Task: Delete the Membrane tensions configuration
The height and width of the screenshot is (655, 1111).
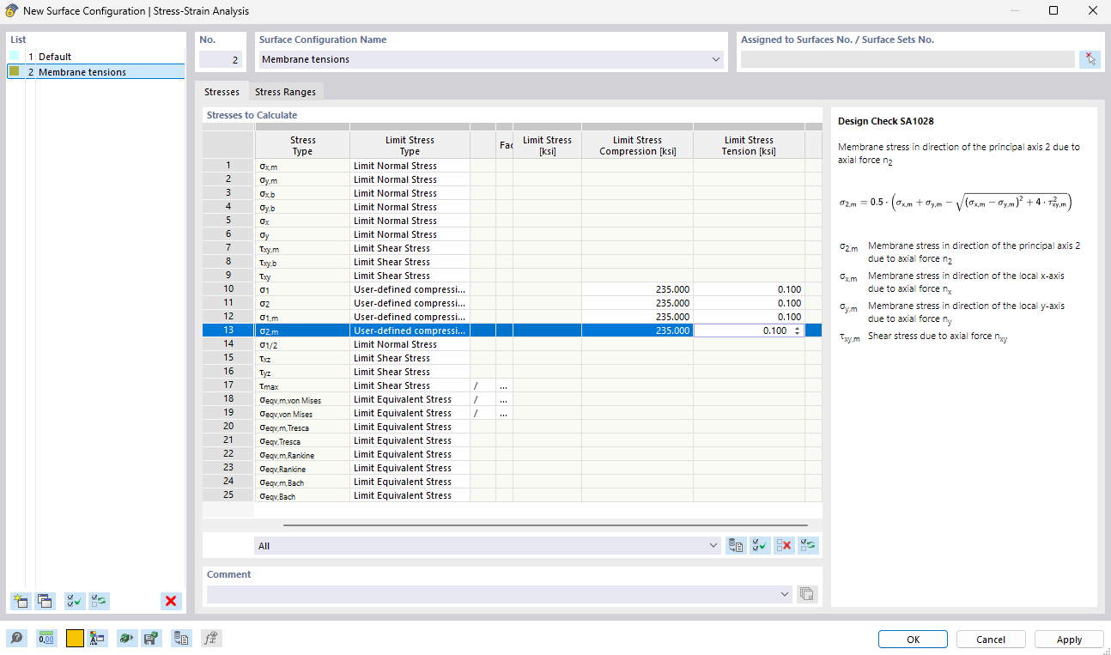Action: 170,601
